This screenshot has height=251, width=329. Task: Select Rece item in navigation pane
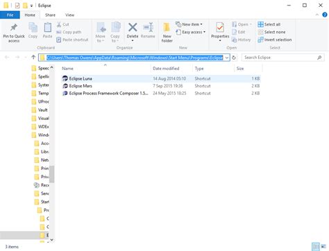pyautogui.click(x=42, y=185)
